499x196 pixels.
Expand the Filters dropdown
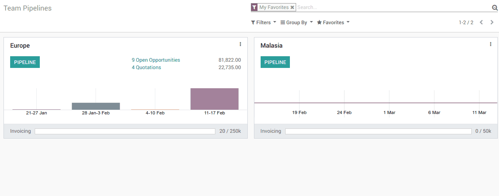pos(264,23)
